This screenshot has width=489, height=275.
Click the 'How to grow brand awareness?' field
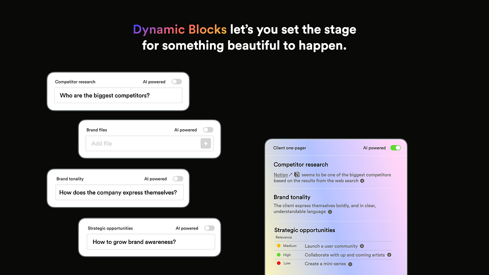[x=151, y=242]
